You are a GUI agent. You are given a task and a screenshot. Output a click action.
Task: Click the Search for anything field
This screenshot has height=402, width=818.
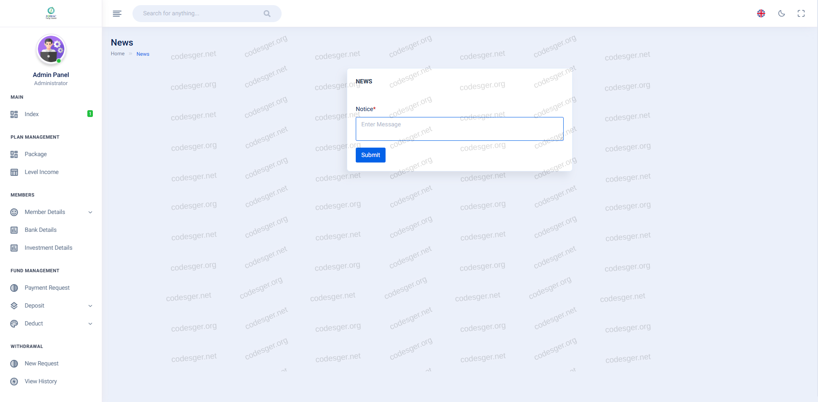click(x=200, y=14)
